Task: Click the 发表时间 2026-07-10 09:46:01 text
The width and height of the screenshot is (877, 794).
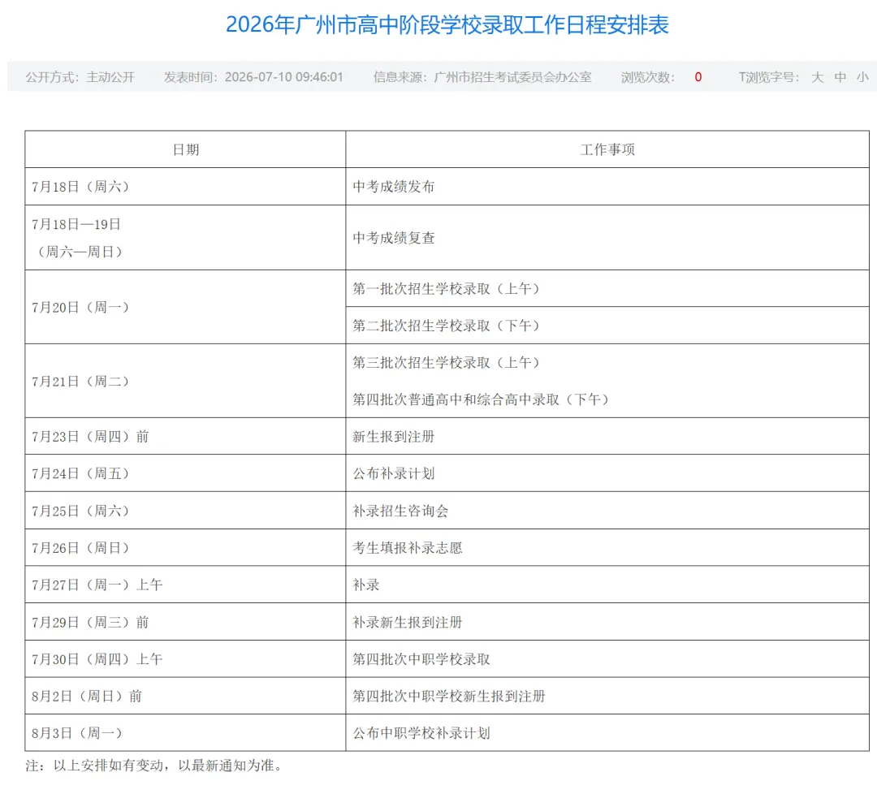Action: (x=253, y=77)
